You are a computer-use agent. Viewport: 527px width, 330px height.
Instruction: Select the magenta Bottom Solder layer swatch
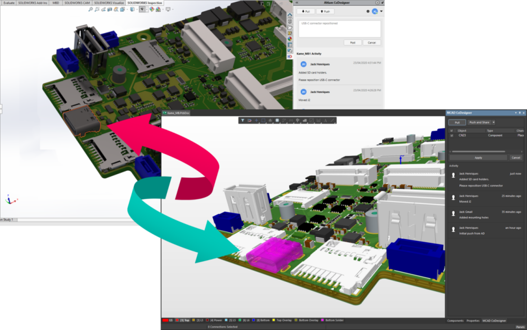[322, 320]
